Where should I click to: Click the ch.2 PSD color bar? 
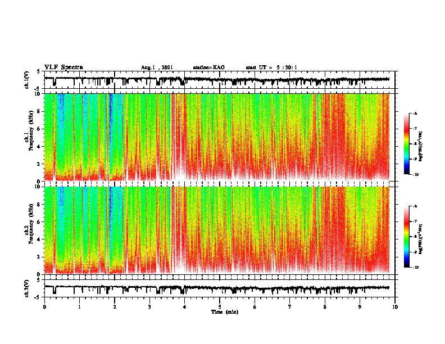click(406, 237)
